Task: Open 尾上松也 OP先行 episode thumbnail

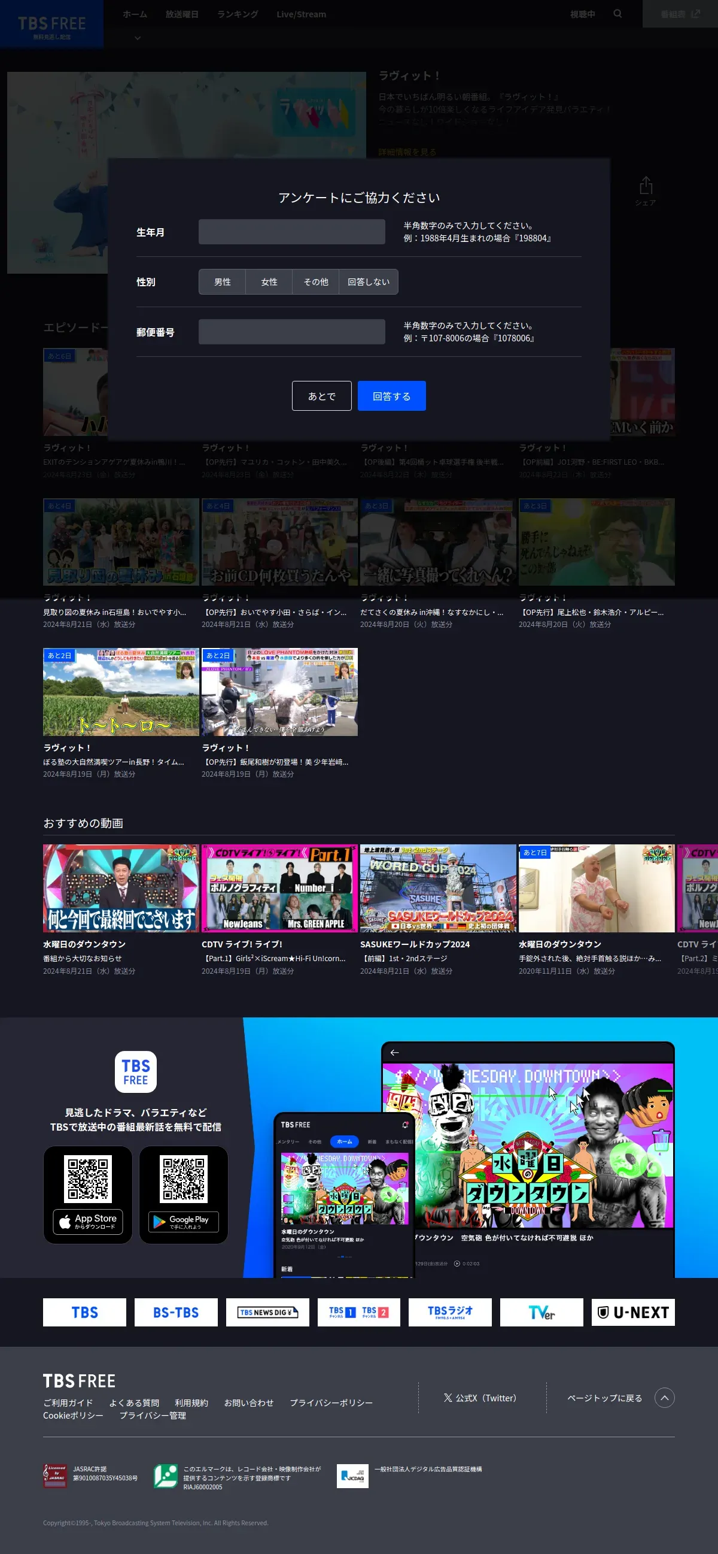Action: point(597,542)
